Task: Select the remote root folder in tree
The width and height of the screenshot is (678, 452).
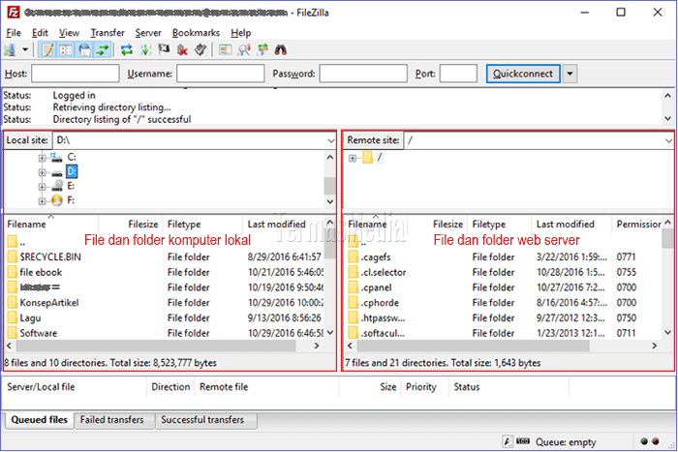Action: click(380, 158)
